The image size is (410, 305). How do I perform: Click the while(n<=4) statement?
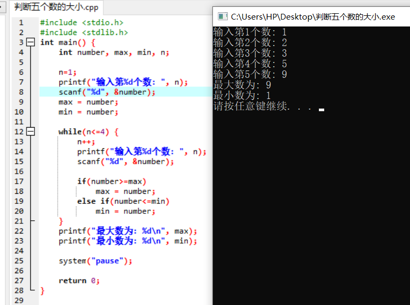(88, 132)
